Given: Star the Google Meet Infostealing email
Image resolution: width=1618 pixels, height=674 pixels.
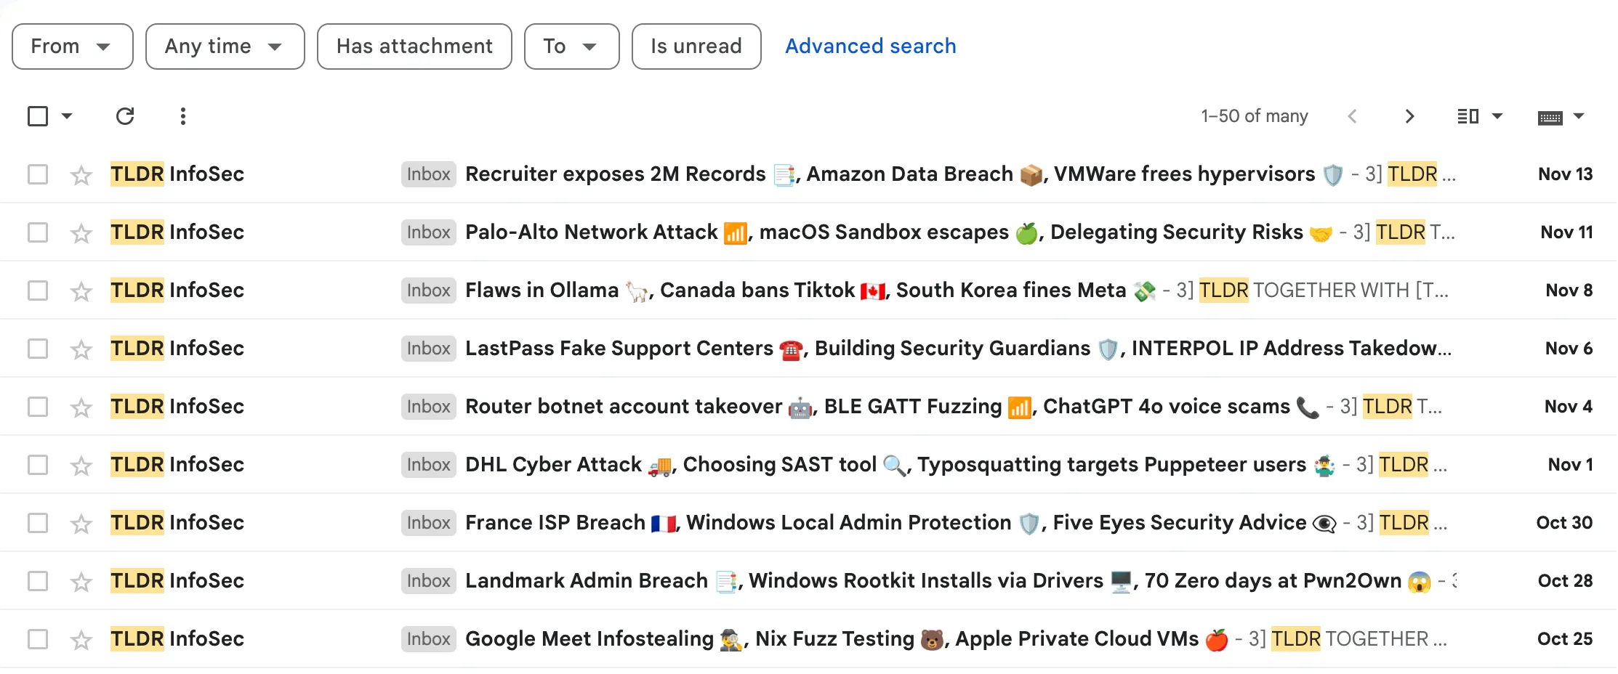Looking at the screenshot, I should (x=81, y=640).
